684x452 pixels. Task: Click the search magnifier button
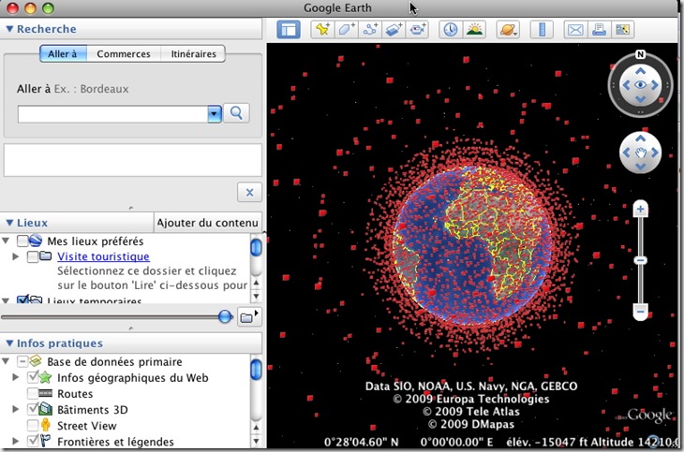coord(236,113)
